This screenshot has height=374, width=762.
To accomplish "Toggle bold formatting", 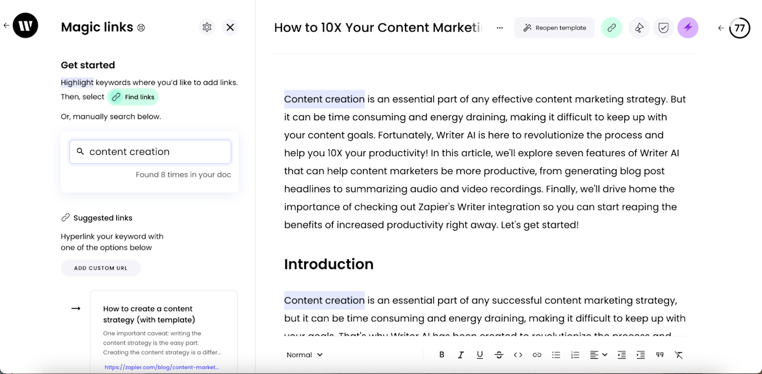I will 442,355.
